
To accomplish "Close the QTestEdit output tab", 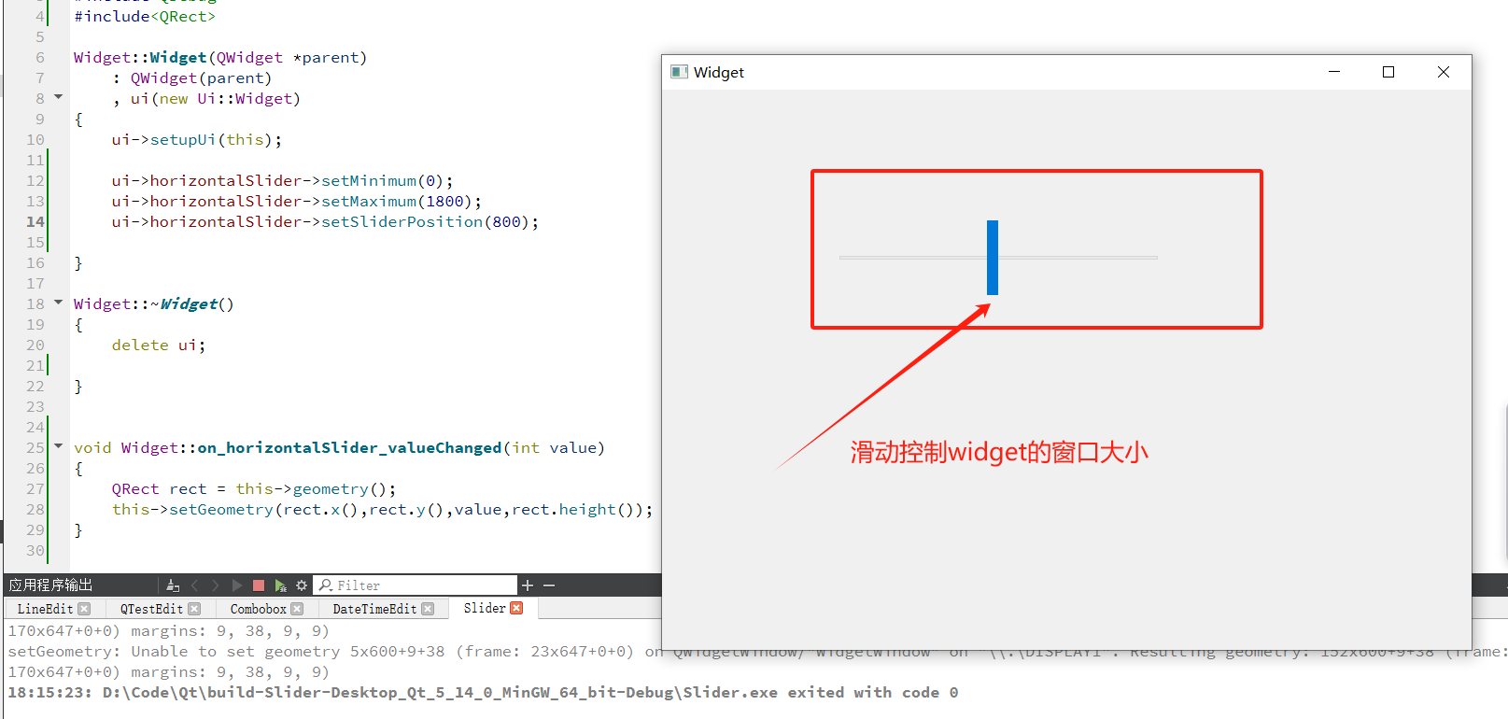I will [194, 609].
